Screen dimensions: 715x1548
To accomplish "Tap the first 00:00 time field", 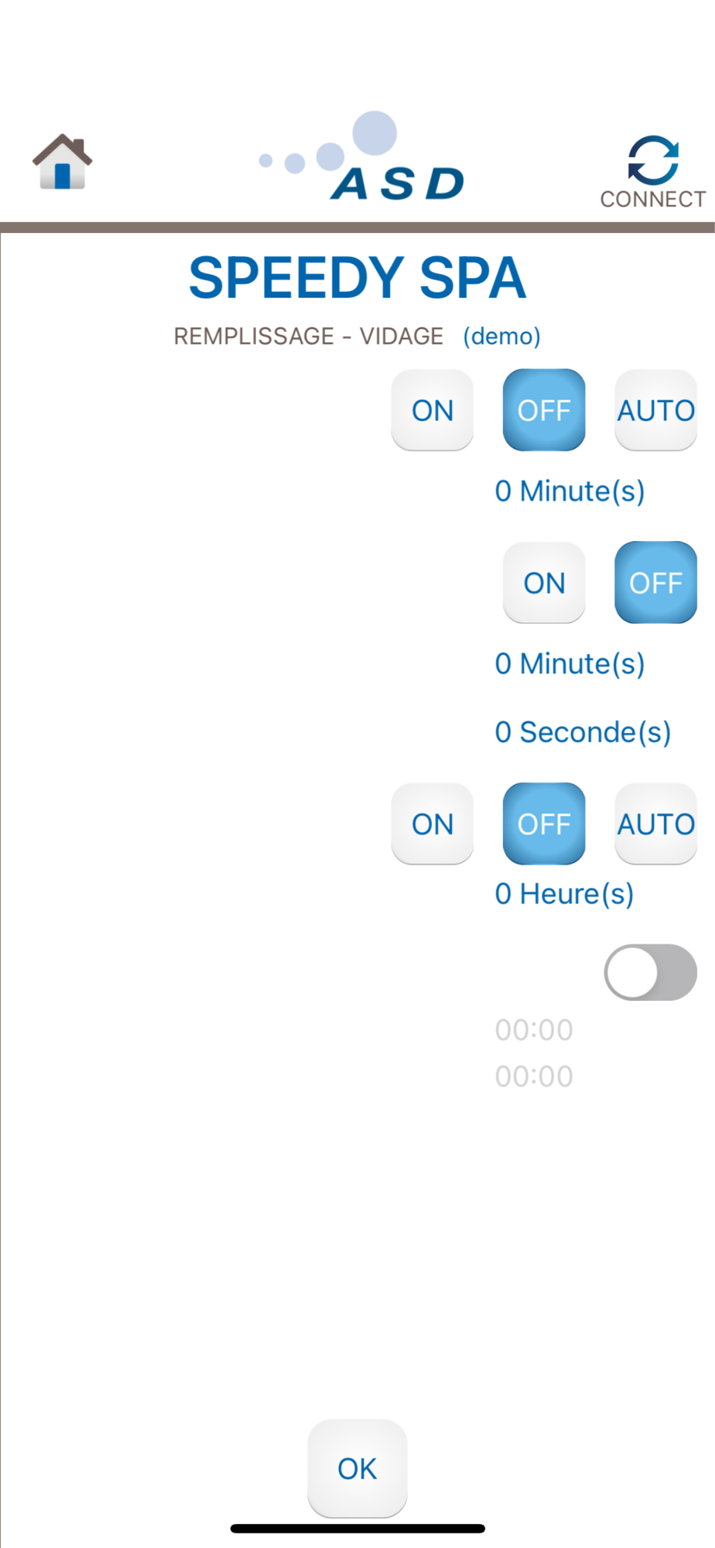I will [x=534, y=1030].
